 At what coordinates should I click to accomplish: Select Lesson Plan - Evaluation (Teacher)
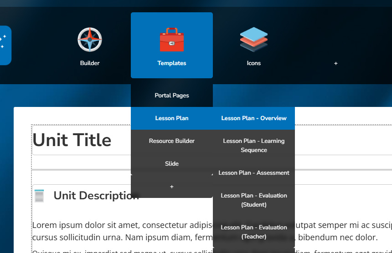(254, 232)
